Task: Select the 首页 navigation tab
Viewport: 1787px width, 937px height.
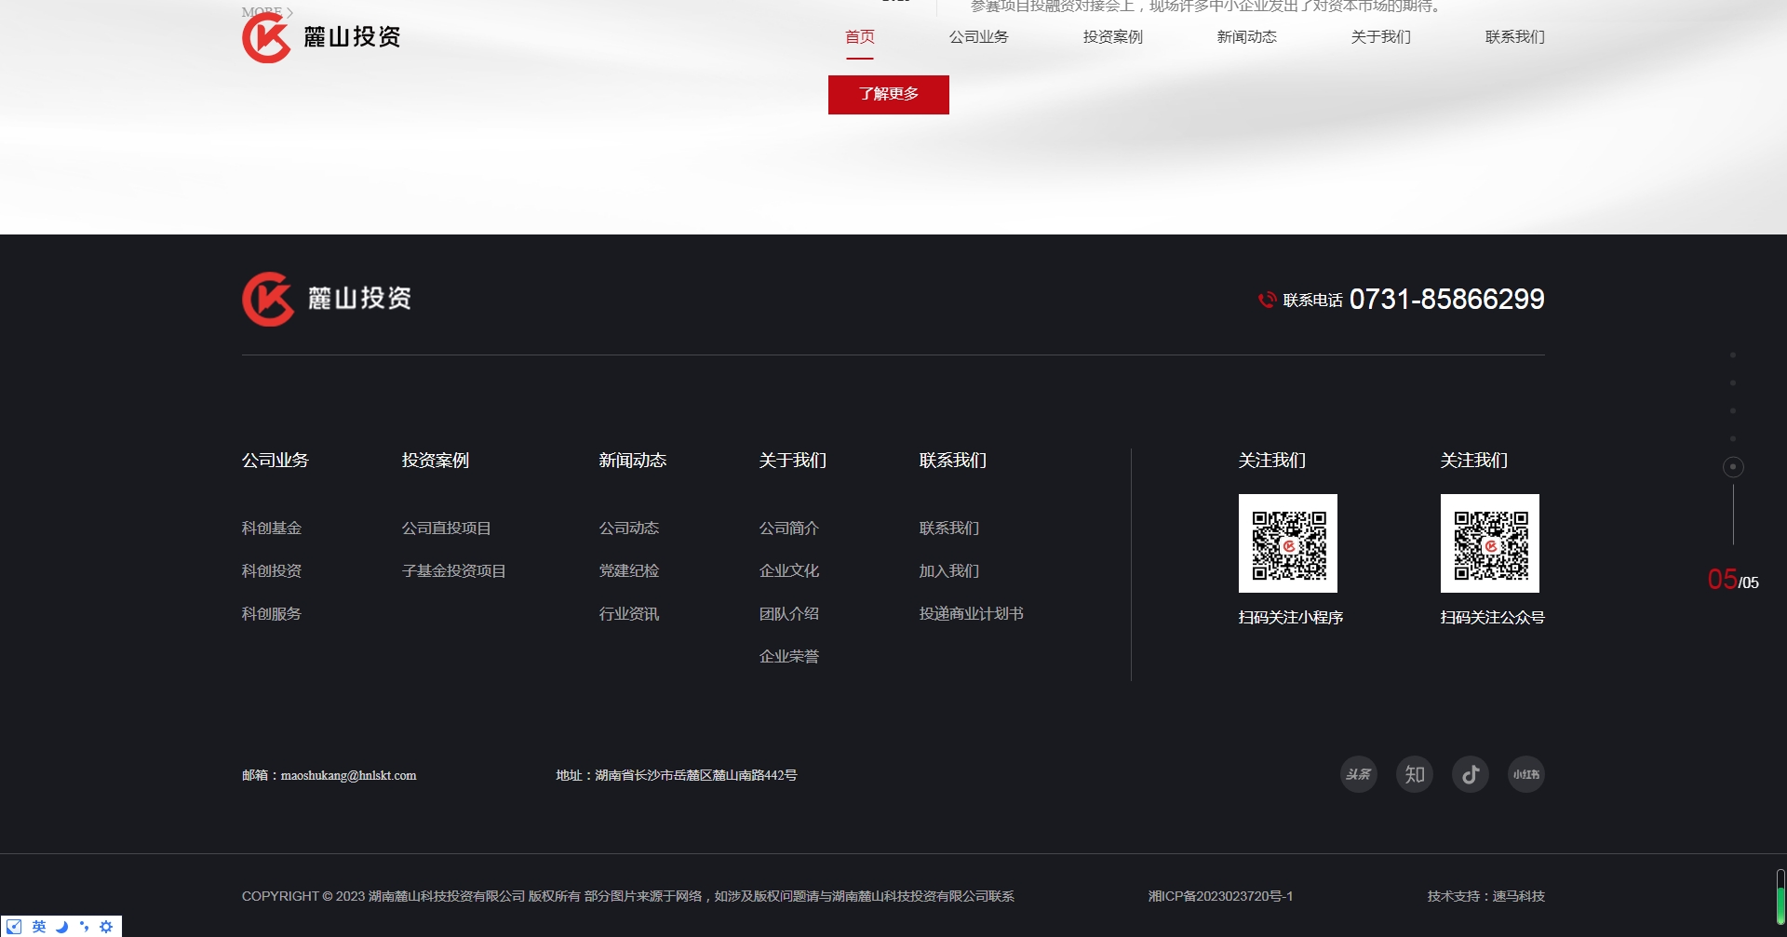Action: coord(859,36)
